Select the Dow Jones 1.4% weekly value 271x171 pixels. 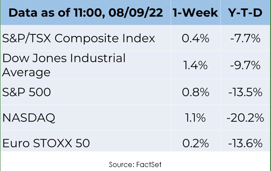click(195, 65)
